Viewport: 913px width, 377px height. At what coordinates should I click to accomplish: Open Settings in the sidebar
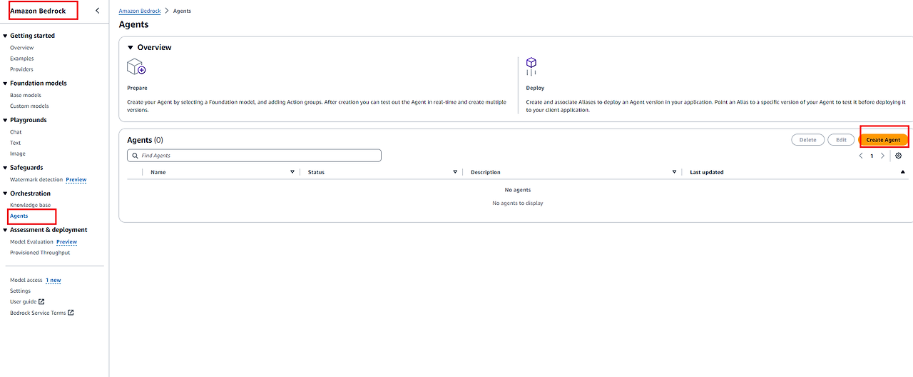[x=20, y=291]
